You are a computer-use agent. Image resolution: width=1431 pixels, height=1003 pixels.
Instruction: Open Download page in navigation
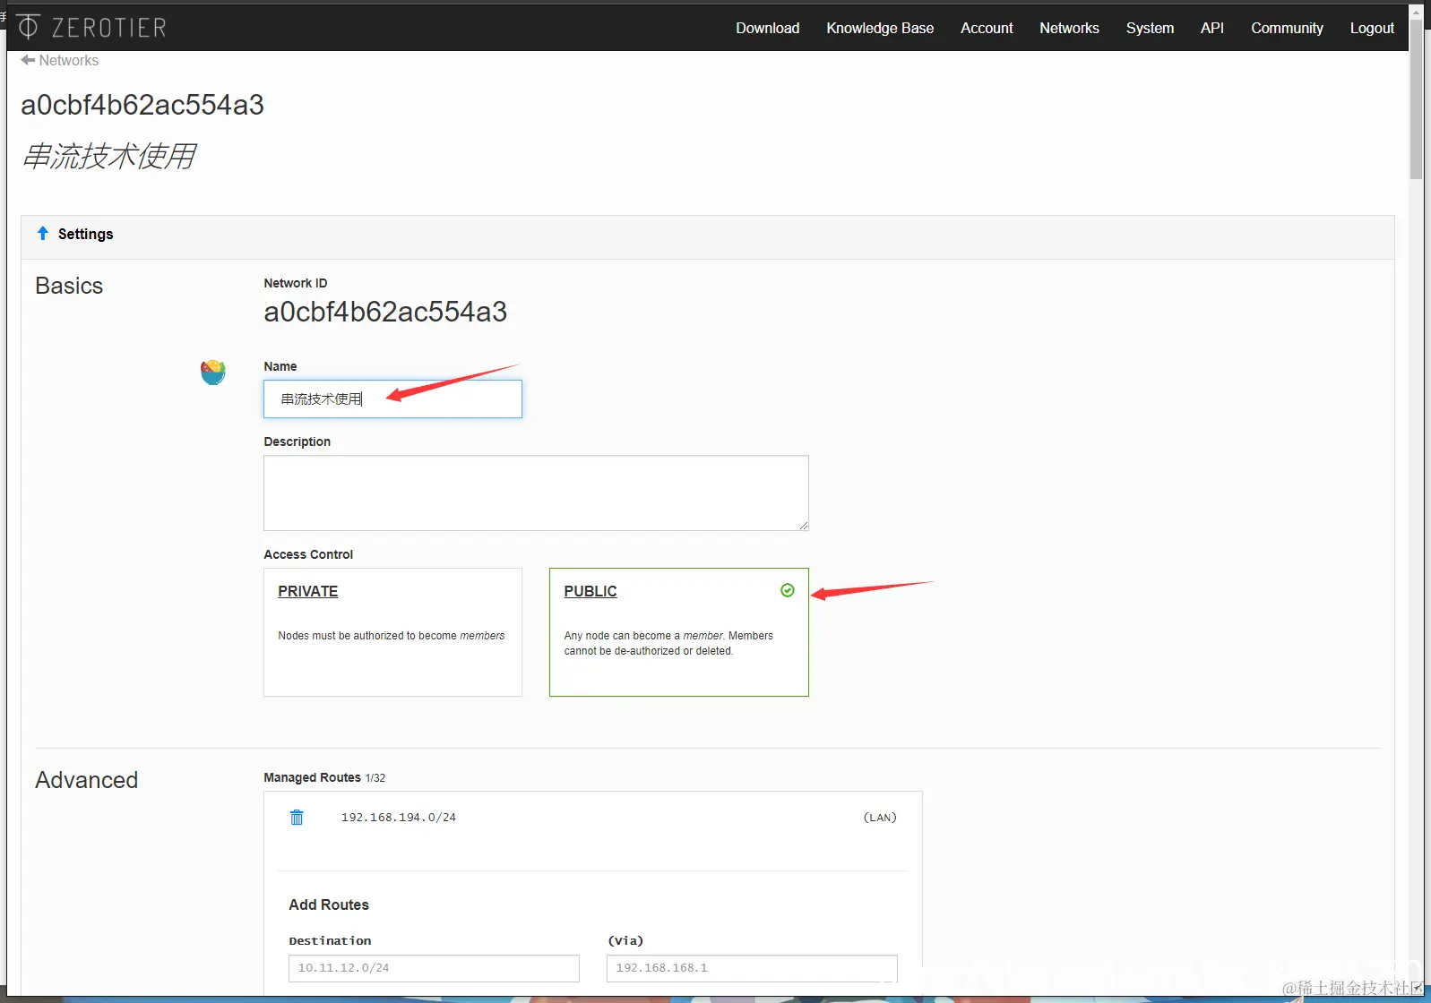coord(768,28)
